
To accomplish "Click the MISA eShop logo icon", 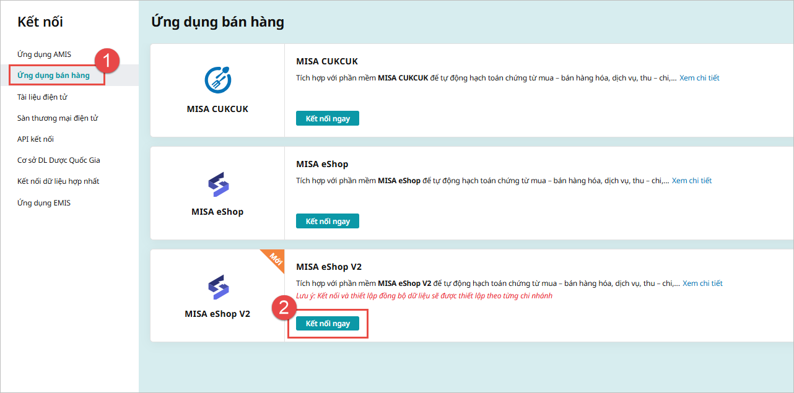I will point(217,185).
